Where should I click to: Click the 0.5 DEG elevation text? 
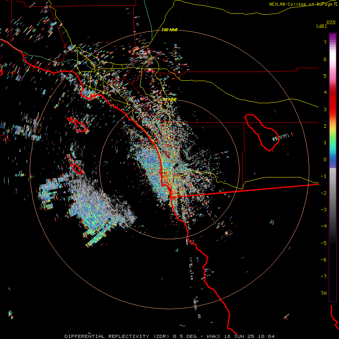pyautogui.click(x=185, y=336)
